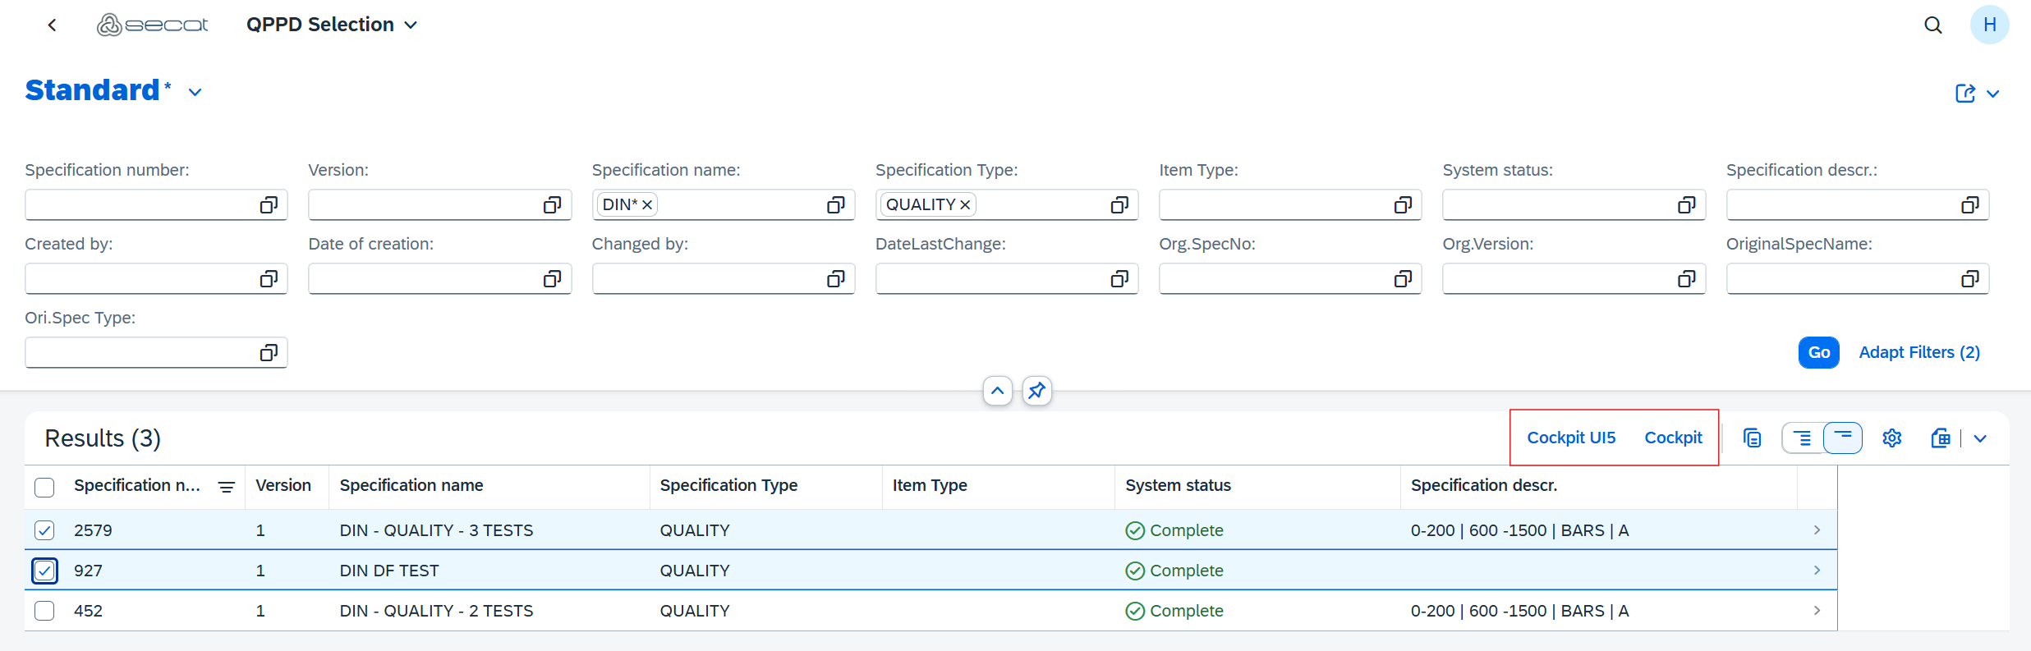Remove the DIN* filter token
Image resolution: width=2031 pixels, height=651 pixels.
pos(647,205)
